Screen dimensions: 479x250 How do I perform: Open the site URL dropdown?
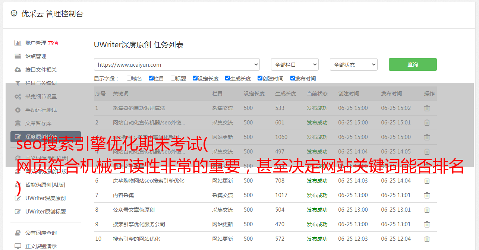pos(177,64)
